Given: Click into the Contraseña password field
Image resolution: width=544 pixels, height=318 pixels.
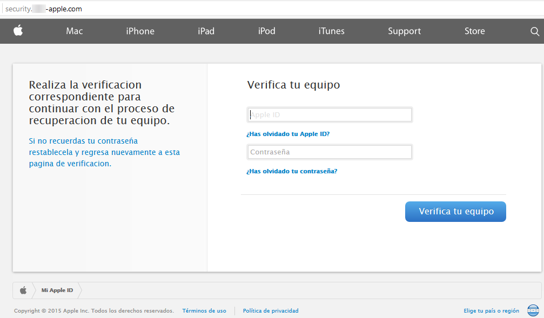Looking at the screenshot, I should coord(330,152).
